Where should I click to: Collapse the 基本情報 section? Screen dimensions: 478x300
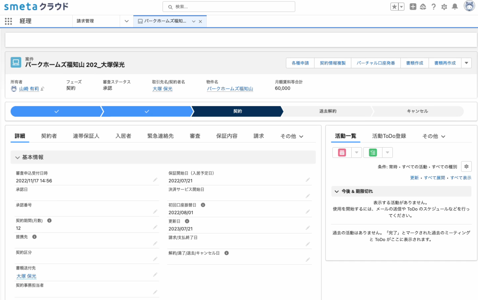point(17,157)
